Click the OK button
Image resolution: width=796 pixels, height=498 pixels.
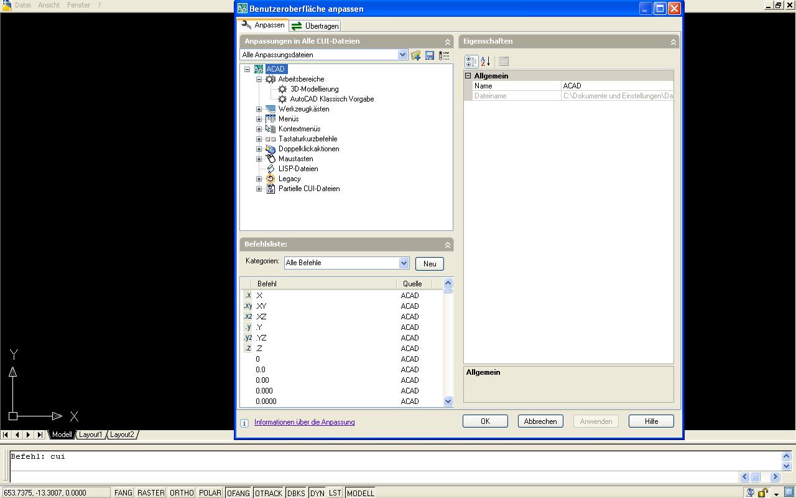[485, 421]
